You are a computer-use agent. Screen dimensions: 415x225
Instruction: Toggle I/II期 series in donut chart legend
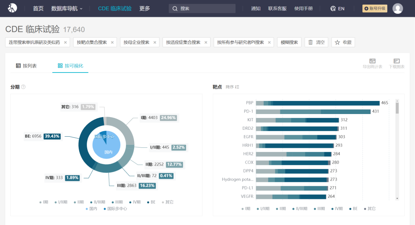coord(61,202)
